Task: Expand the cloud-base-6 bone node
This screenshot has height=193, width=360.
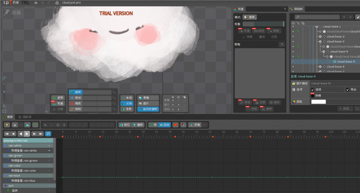Action: tap(320, 67)
